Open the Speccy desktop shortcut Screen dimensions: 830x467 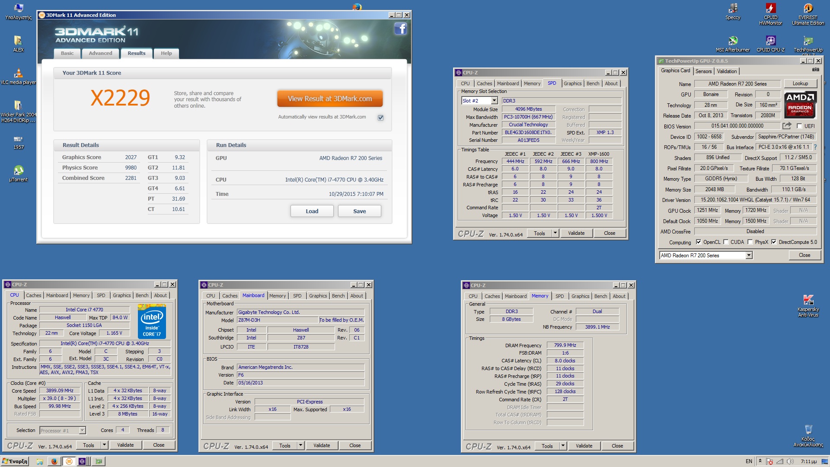pos(733,12)
